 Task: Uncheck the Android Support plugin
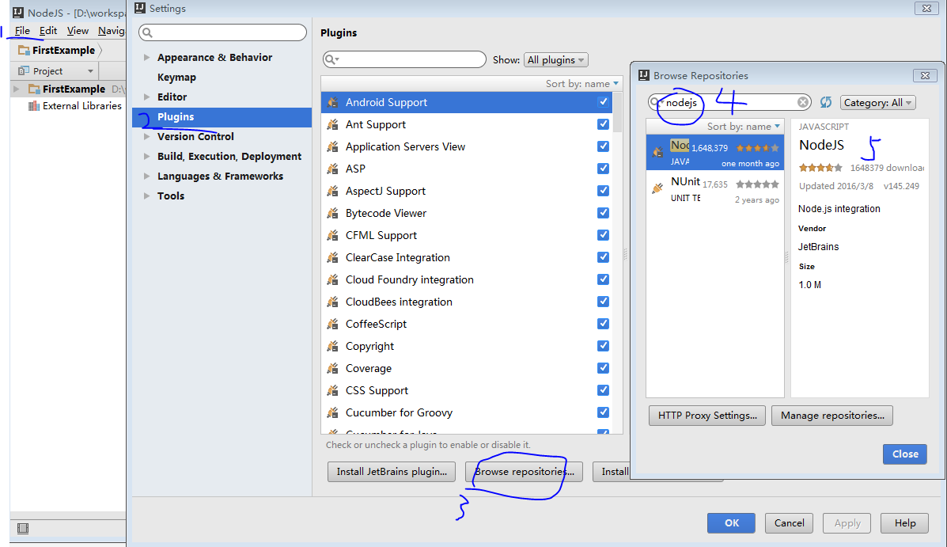click(x=603, y=101)
